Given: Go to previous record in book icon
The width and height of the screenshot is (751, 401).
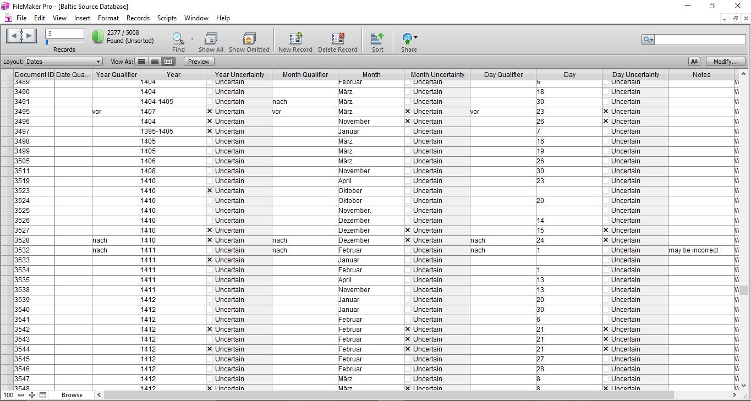Looking at the screenshot, I should pyautogui.click(x=13, y=36).
